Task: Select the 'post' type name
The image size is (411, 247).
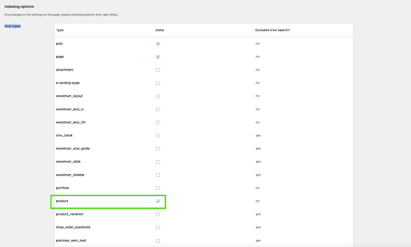Action: tap(59, 44)
